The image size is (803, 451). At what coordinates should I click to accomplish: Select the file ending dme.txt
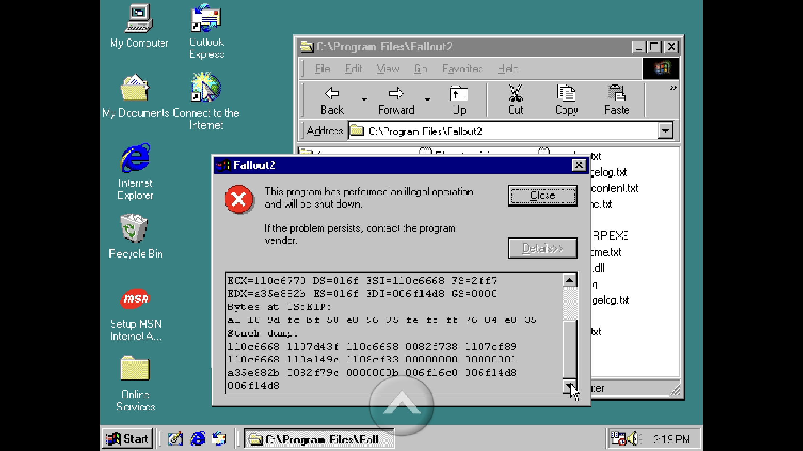[606, 252]
